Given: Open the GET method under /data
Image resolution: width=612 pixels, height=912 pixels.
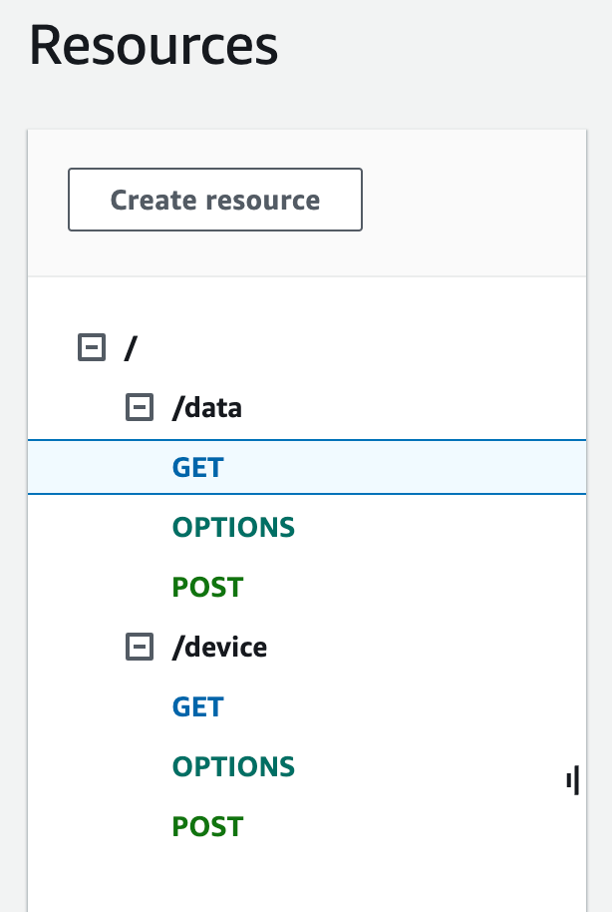Looking at the screenshot, I should [x=197, y=467].
